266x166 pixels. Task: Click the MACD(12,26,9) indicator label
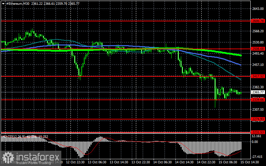14,136
